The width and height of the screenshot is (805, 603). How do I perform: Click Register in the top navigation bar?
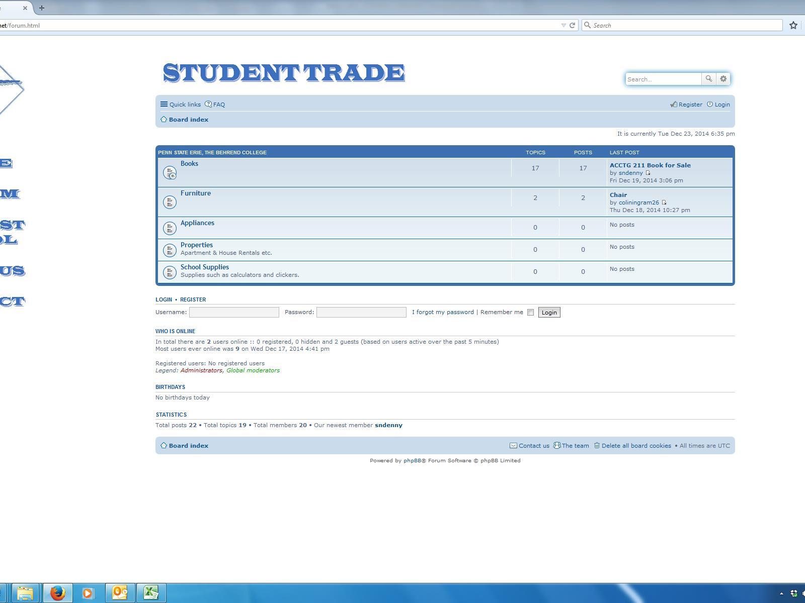pyautogui.click(x=686, y=105)
